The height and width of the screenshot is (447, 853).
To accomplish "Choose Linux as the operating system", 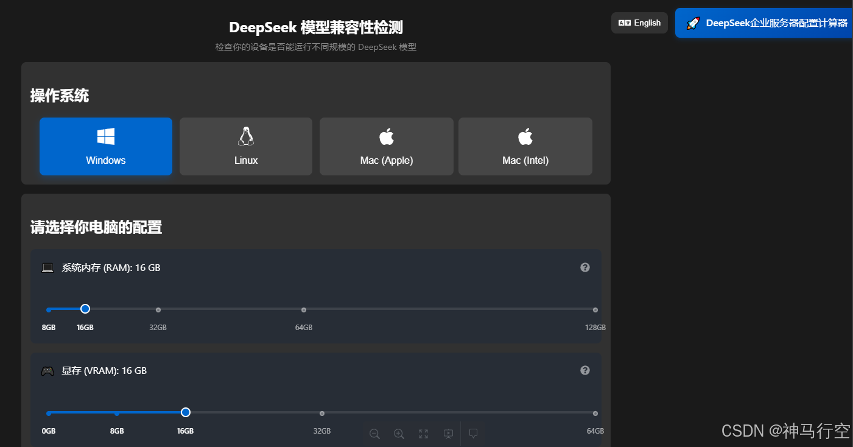I will click(x=246, y=146).
